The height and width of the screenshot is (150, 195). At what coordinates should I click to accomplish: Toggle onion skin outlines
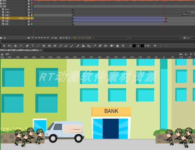[64, 38]
